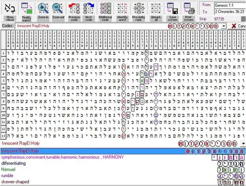Go to the Next code
Screen dimensions: 246x186
tap(89, 11)
